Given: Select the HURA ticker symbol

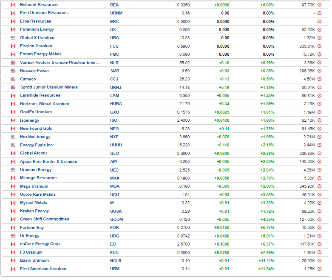Looking at the screenshot, I should pos(116,104).
